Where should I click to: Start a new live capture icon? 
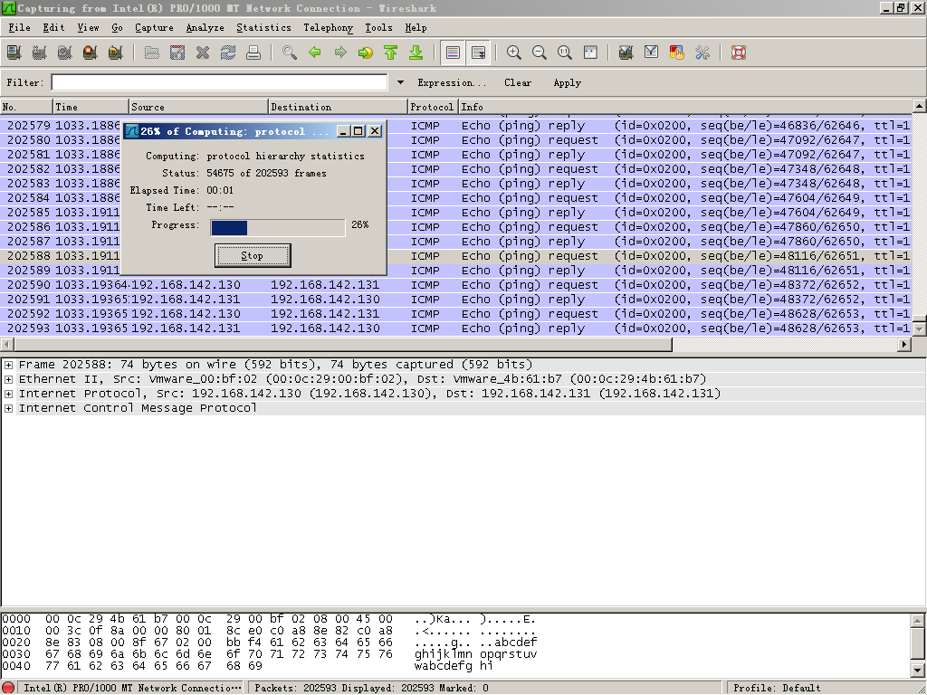click(65, 52)
